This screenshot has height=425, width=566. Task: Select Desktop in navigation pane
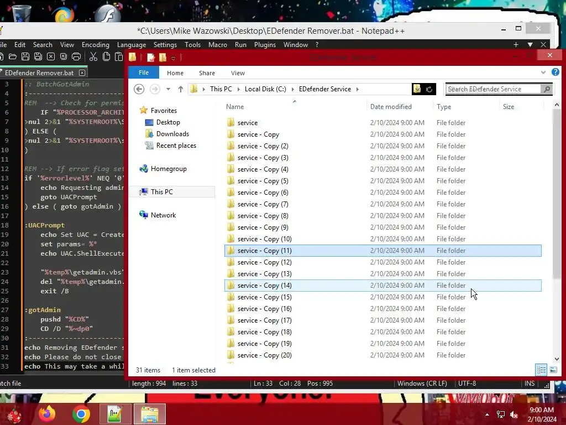(x=168, y=122)
